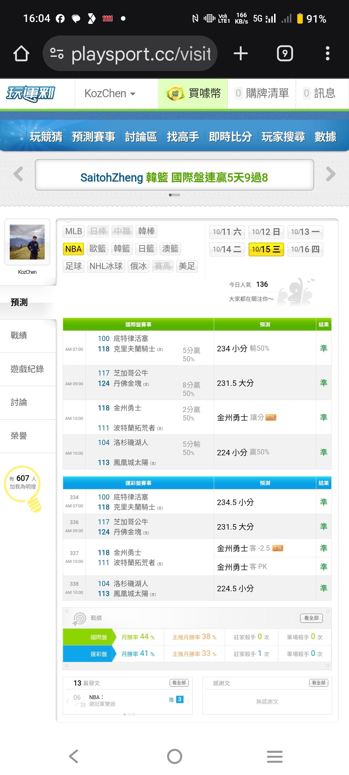Screen dimensions: 349x775
Task: Click the 買噱幣 button
Action: coord(193,94)
